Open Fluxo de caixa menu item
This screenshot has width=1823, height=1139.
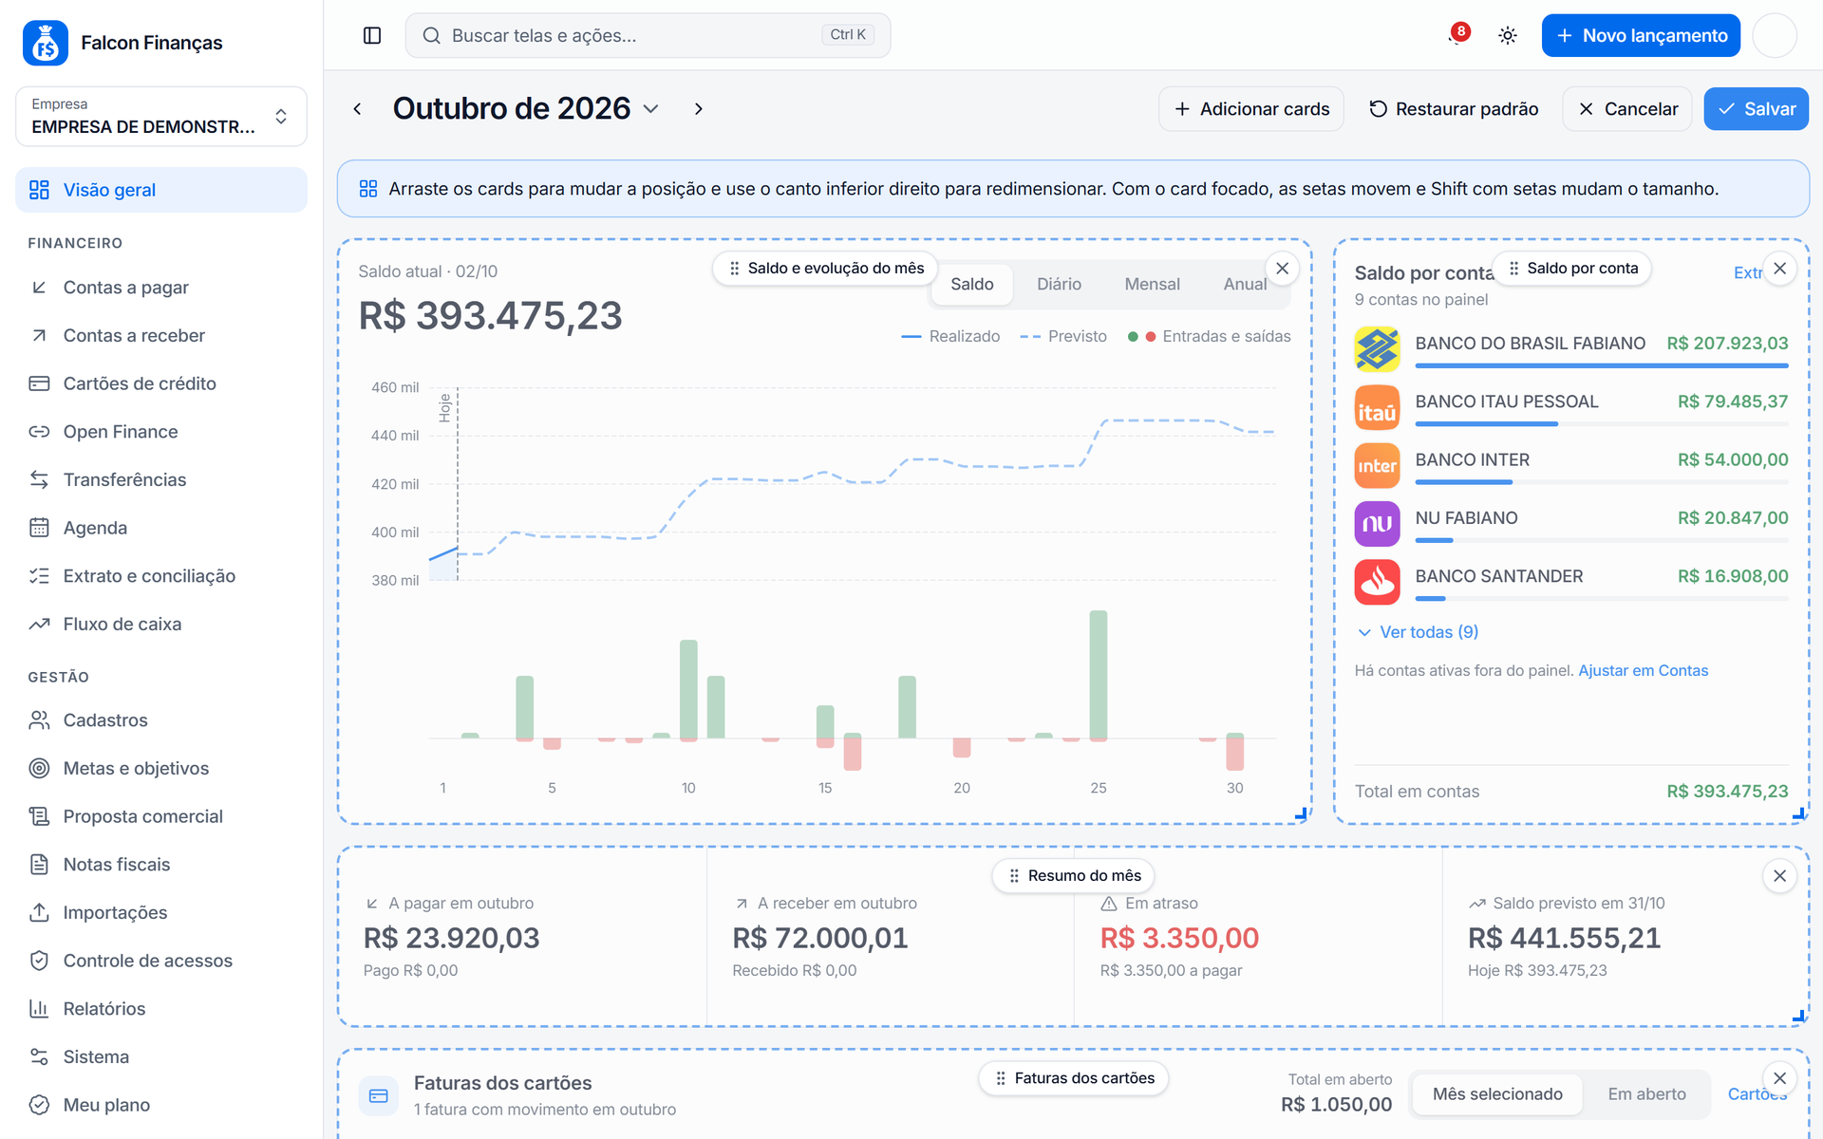(x=161, y=625)
